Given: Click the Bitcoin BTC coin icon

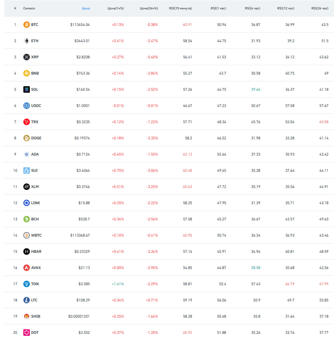Looking at the screenshot, I should point(27,25).
